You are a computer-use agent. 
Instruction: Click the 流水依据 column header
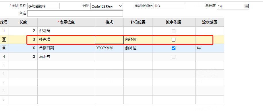click(x=174, y=22)
